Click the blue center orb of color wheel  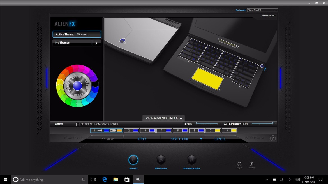pos(77,86)
